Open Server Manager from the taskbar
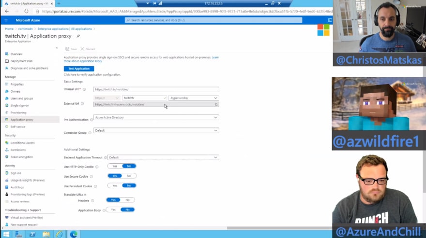This screenshot has height=238, width=426. (x=19, y=234)
